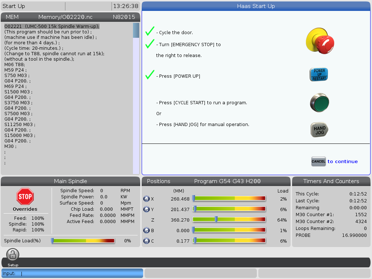Image resolution: width=372 pixels, height=279 pixels.
Task: Click the red STOP sign icon
Action: pyautogui.click(x=25, y=197)
